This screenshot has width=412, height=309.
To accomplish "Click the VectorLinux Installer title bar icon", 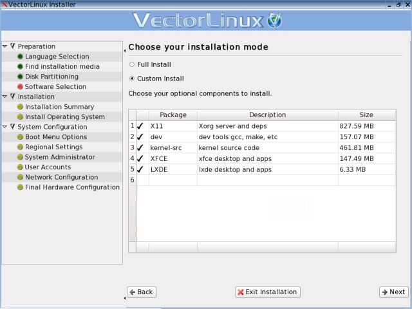I will (x=5, y=5).
